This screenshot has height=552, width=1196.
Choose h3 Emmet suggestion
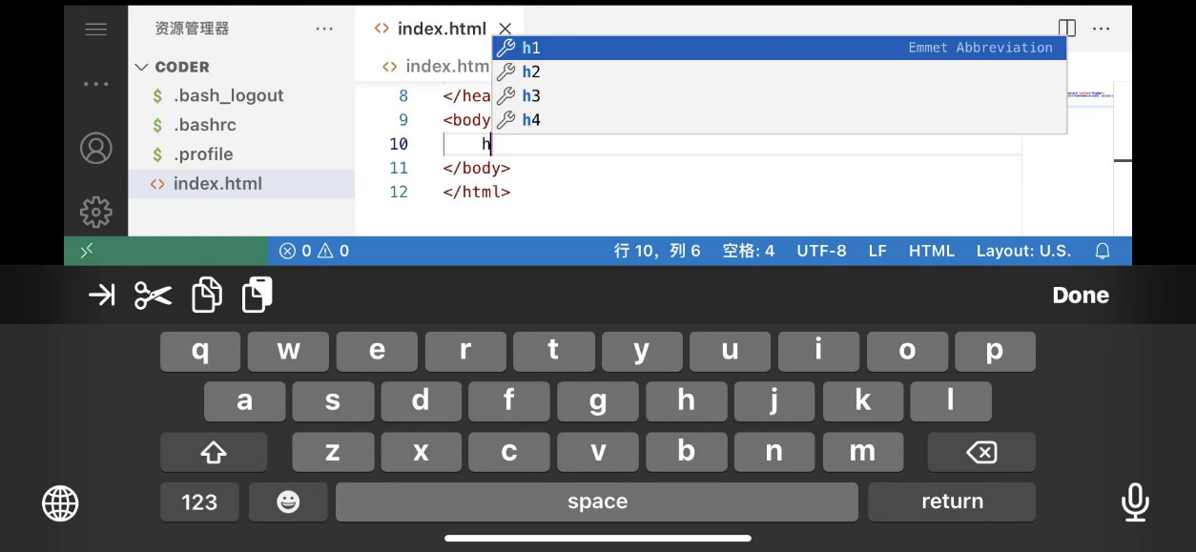point(779,95)
